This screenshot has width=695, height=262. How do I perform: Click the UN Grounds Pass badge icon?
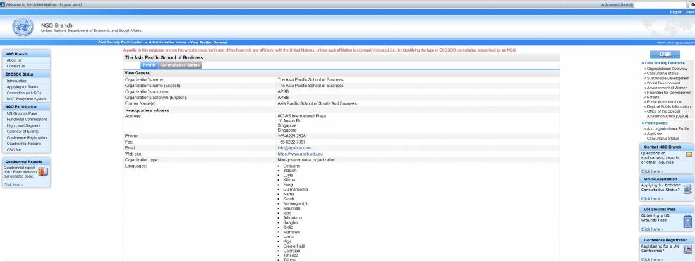tap(687, 221)
